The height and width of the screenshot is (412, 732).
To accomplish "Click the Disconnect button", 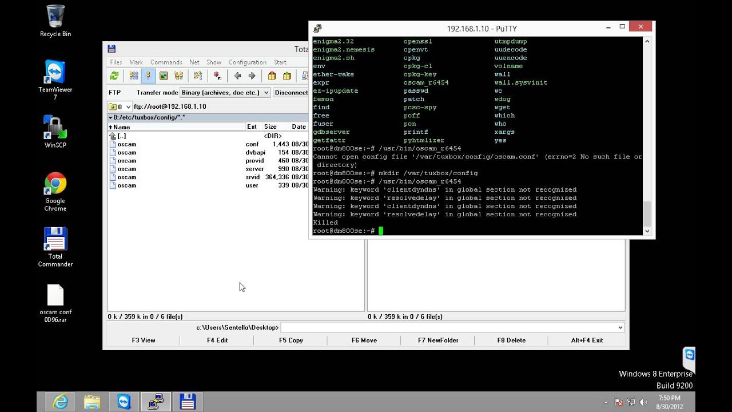I will 291,92.
